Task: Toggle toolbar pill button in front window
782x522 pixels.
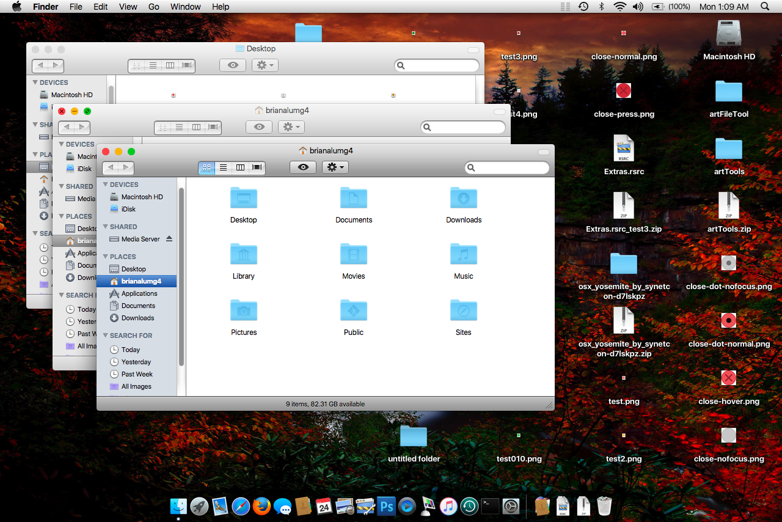Action: [x=544, y=152]
